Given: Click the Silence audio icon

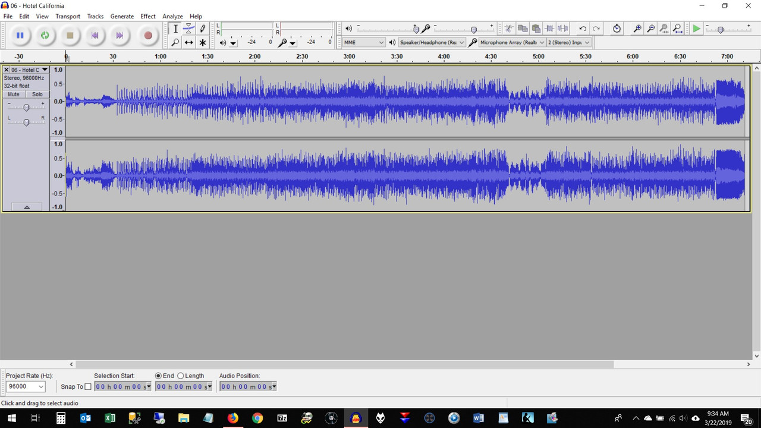Looking at the screenshot, I should coord(562,29).
